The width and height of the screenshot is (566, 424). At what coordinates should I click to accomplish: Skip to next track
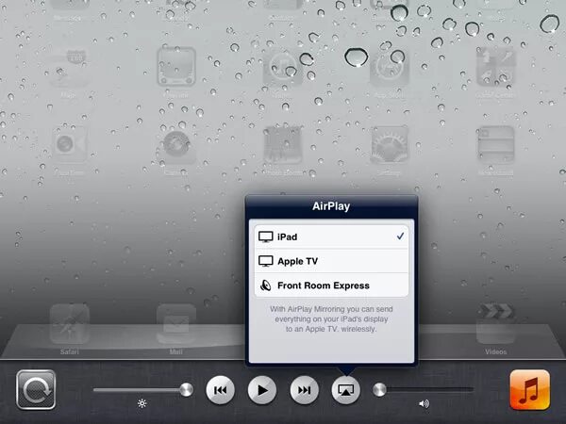click(304, 390)
